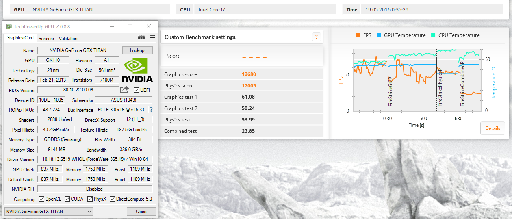The width and height of the screenshot is (512, 219).
Task: Click the Bus Interface question mark icon
Action: click(151, 110)
